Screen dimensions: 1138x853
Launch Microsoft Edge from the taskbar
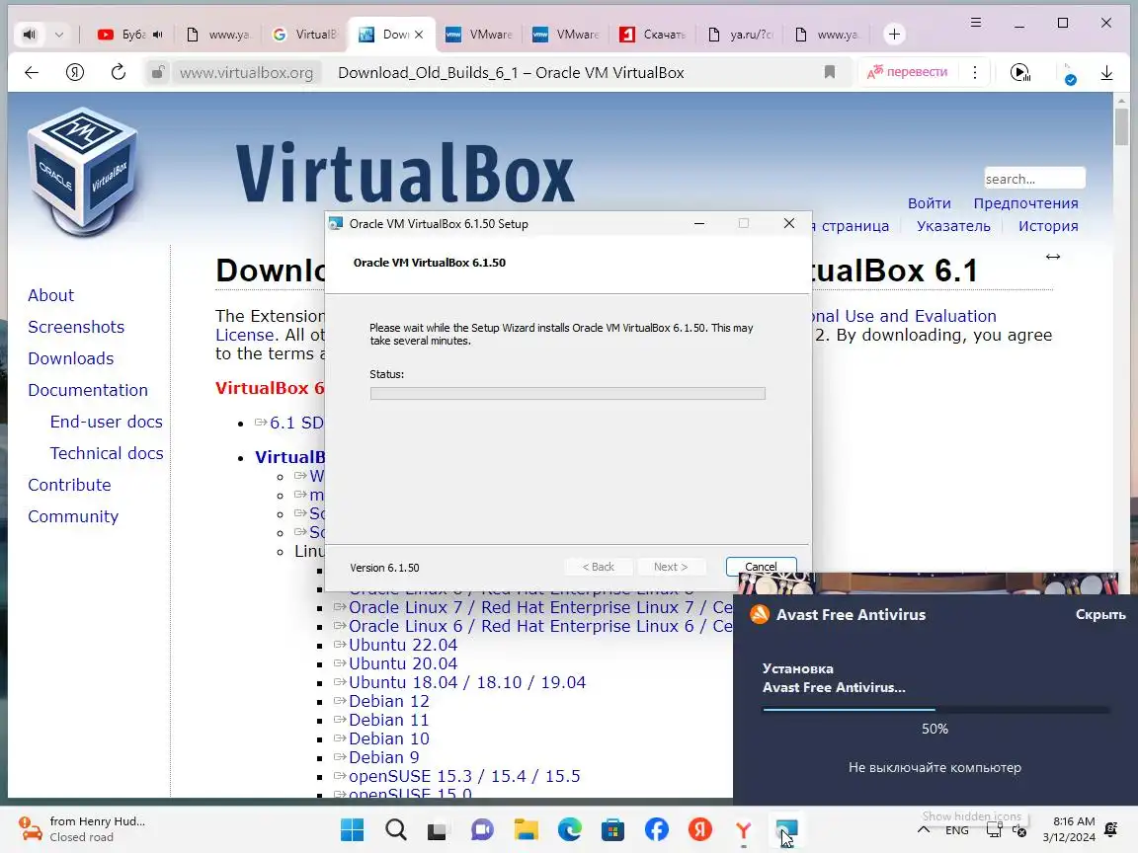pos(569,829)
